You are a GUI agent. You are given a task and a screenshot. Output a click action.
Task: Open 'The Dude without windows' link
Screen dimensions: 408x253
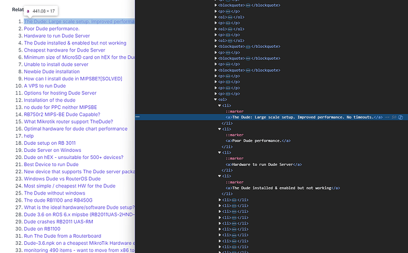point(54,193)
